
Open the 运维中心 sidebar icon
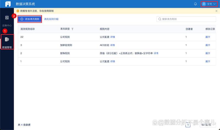point(7,18)
